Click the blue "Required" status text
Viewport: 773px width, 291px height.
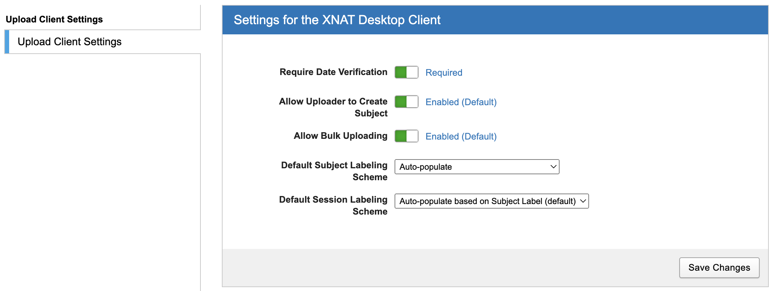[444, 73]
